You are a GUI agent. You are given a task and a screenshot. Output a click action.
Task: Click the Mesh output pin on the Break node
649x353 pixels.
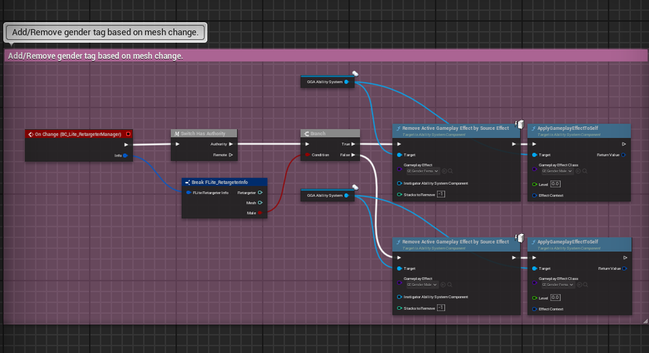pos(260,203)
